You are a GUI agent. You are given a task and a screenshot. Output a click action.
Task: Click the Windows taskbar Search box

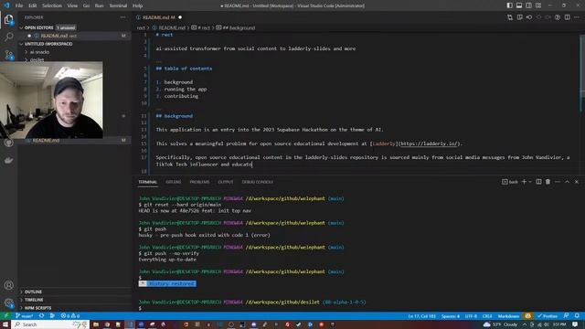tap(50, 324)
